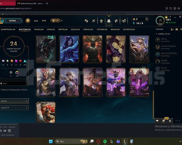Click the yellow alert notification icon

pyautogui.click(x=28, y=21)
